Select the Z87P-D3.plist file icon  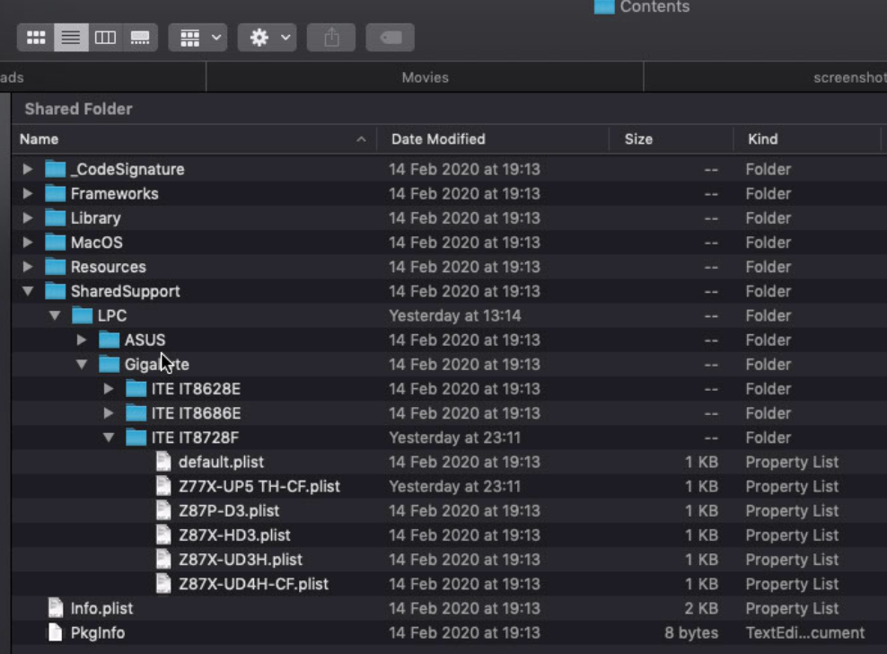click(163, 510)
